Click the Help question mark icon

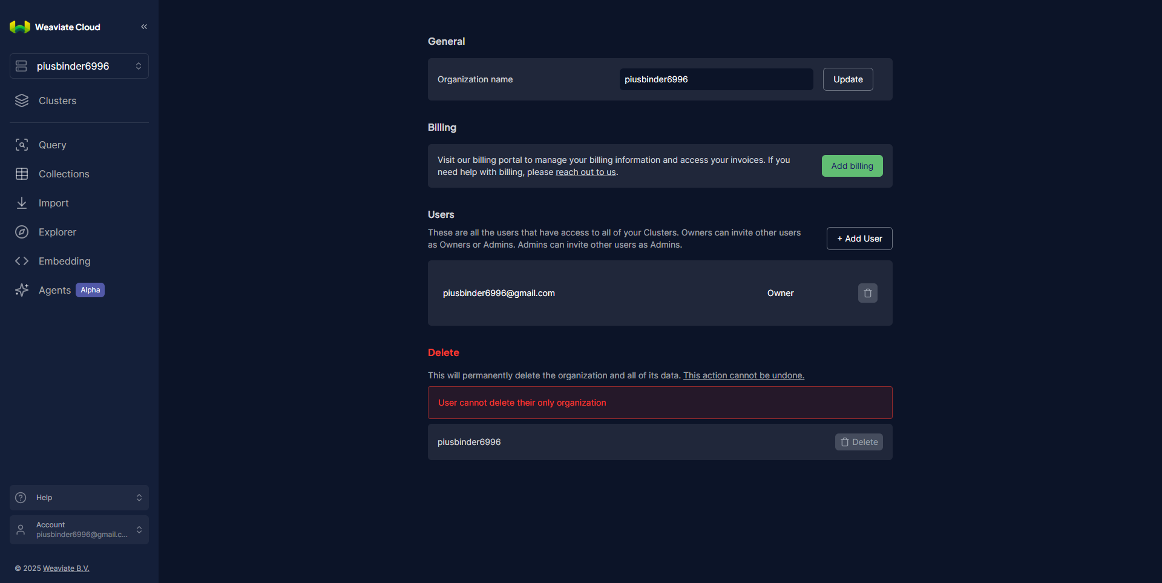[x=21, y=498]
